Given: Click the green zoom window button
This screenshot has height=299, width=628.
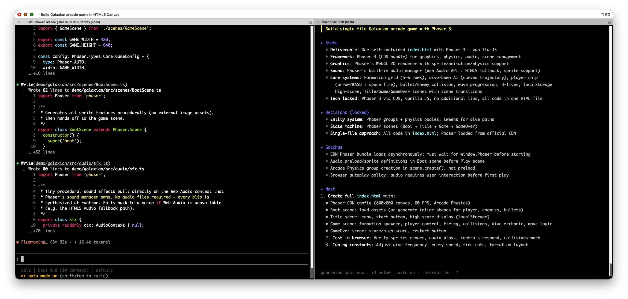Looking at the screenshot, I should tap(32, 14).
